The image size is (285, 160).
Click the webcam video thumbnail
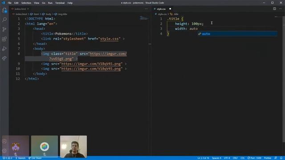click(73, 146)
